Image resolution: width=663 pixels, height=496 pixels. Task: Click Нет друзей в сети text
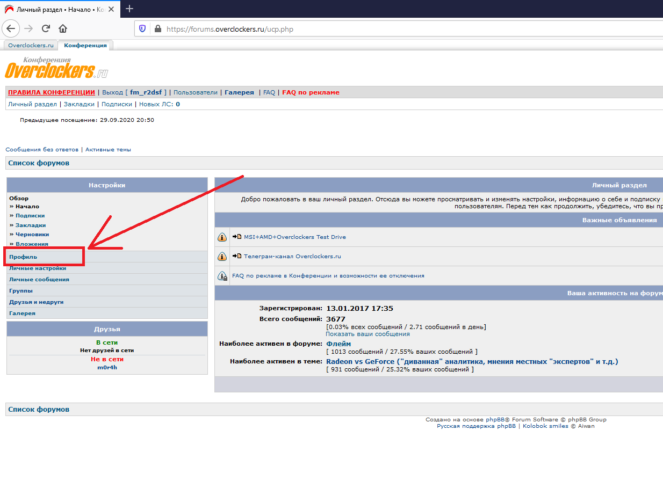[x=107, y=350]
